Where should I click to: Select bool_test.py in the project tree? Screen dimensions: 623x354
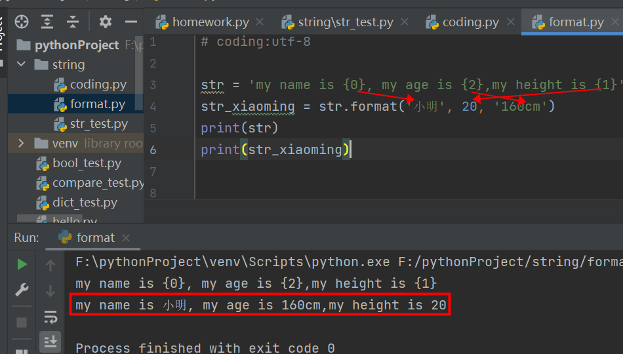87,163
